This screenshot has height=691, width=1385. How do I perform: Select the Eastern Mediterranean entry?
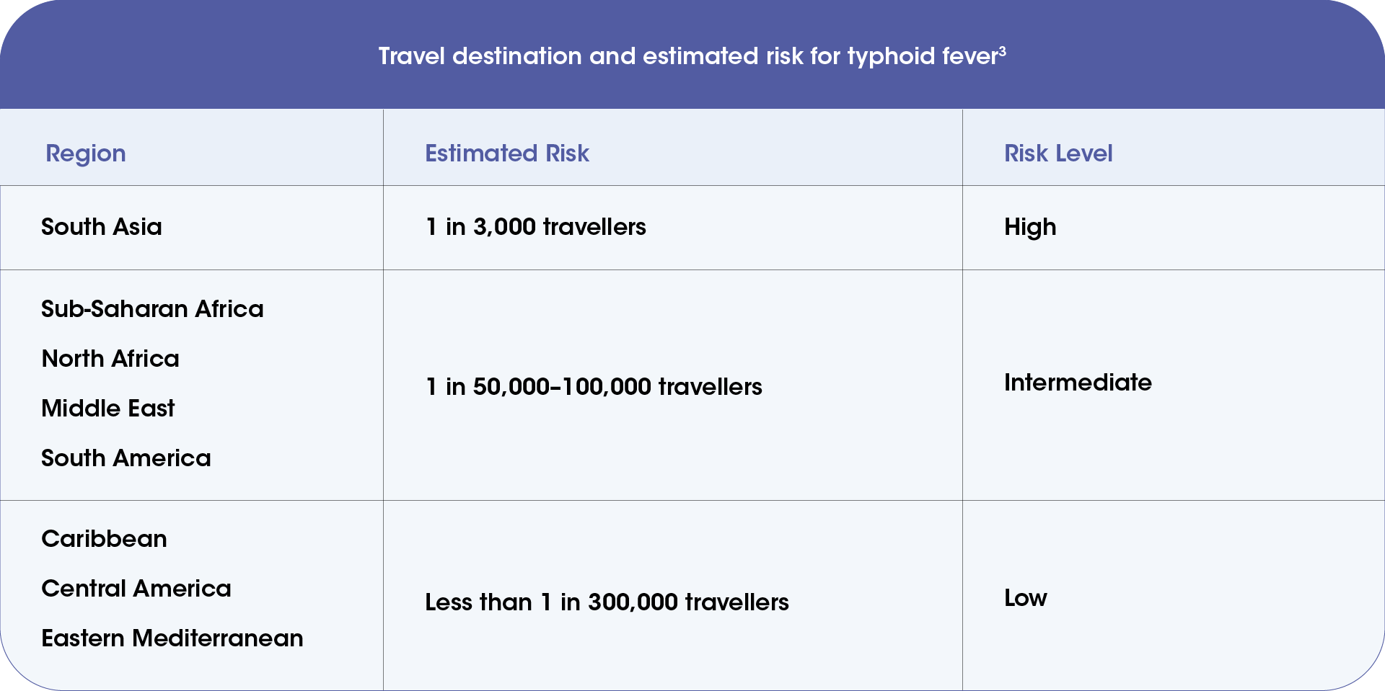click(172, 638)
